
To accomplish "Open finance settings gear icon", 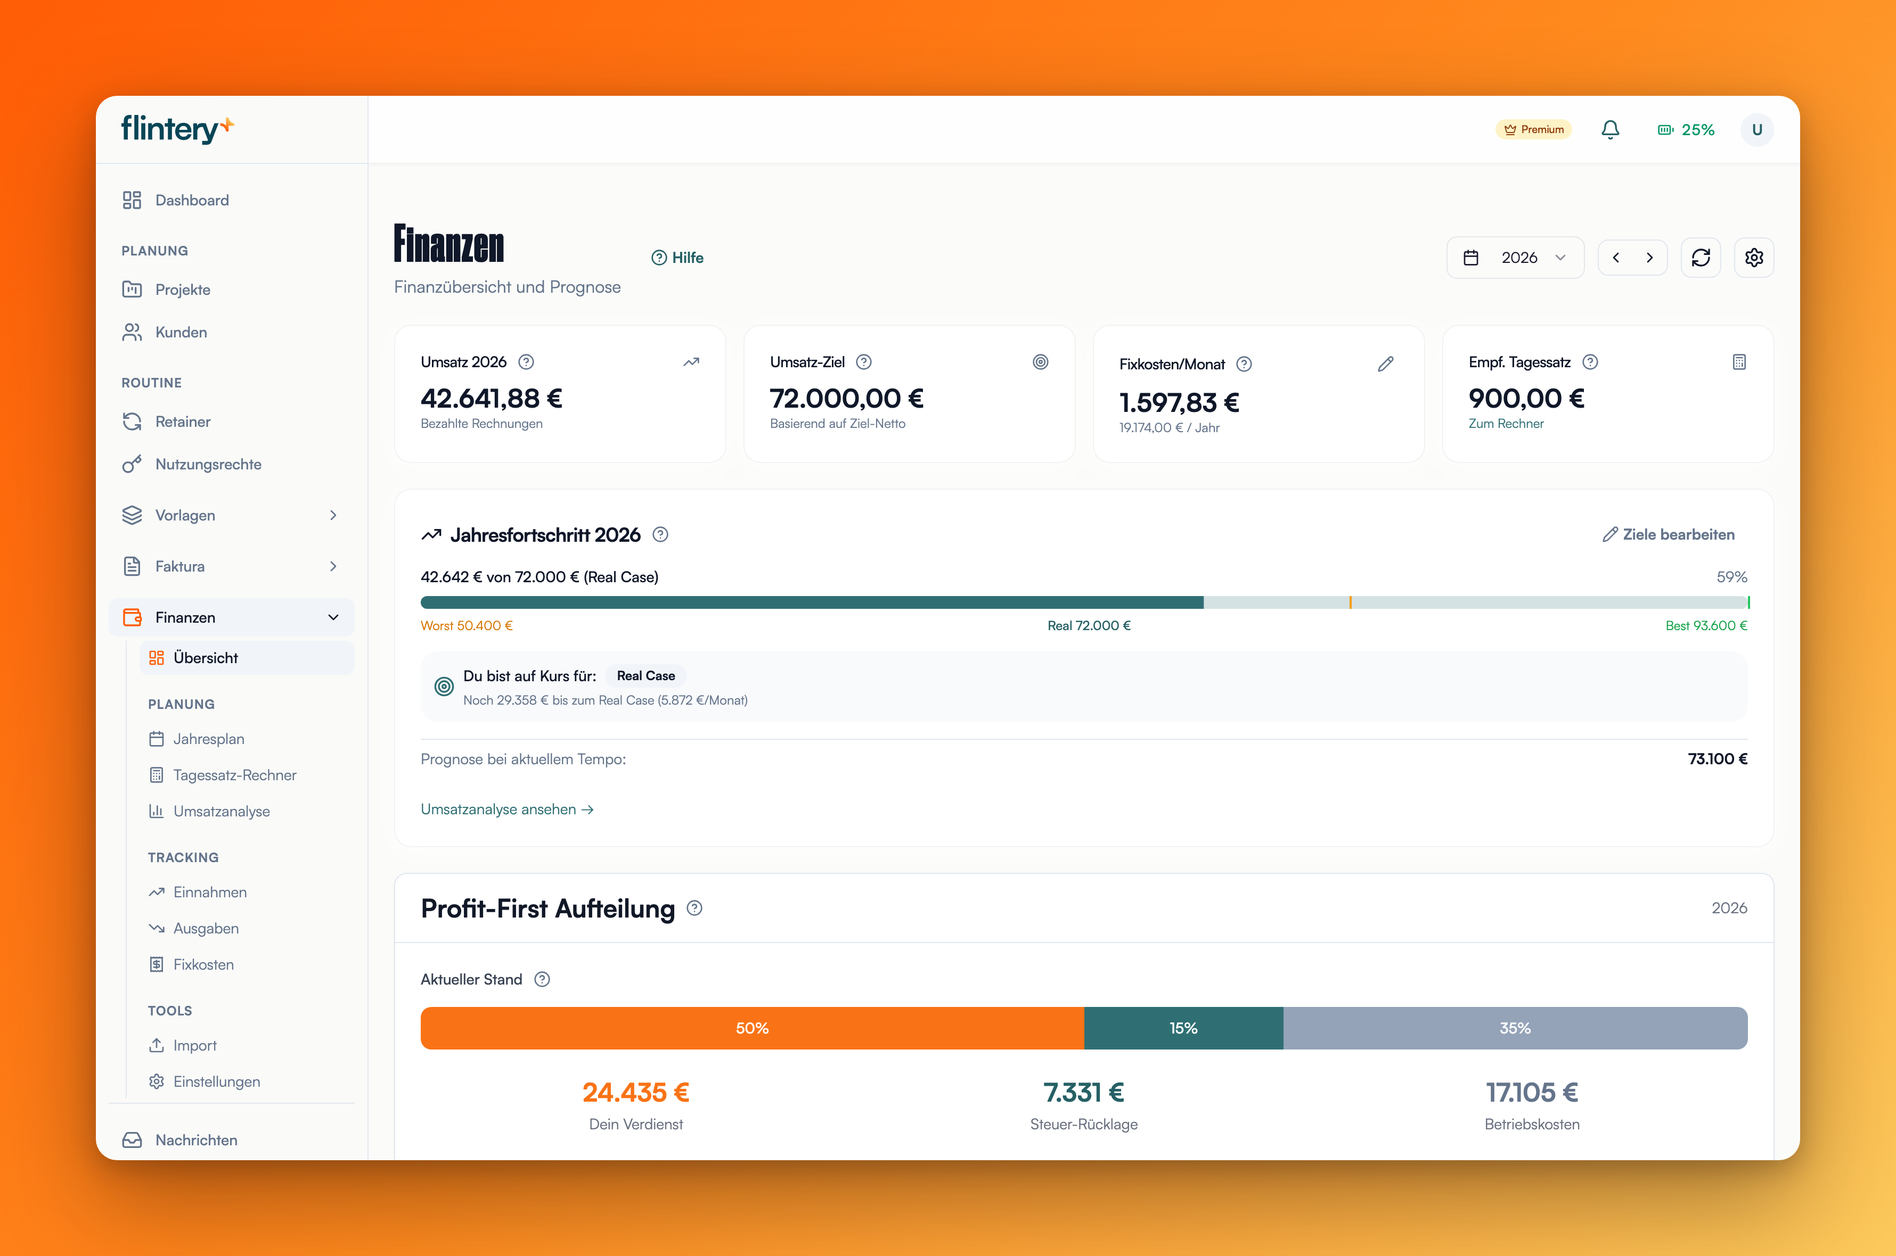I will (1753, 257).
